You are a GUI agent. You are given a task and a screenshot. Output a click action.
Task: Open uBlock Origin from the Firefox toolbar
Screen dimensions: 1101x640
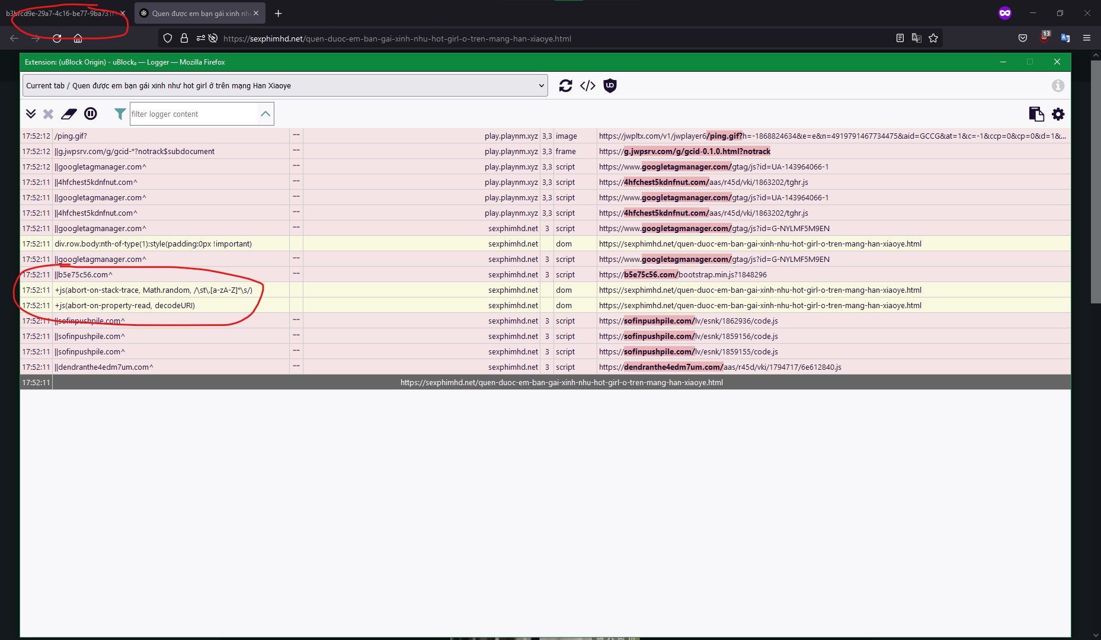1044,37
